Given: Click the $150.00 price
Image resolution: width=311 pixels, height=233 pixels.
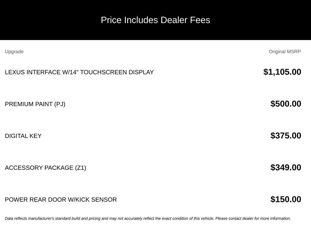Looking at the screenshot, I should (286, 199).
